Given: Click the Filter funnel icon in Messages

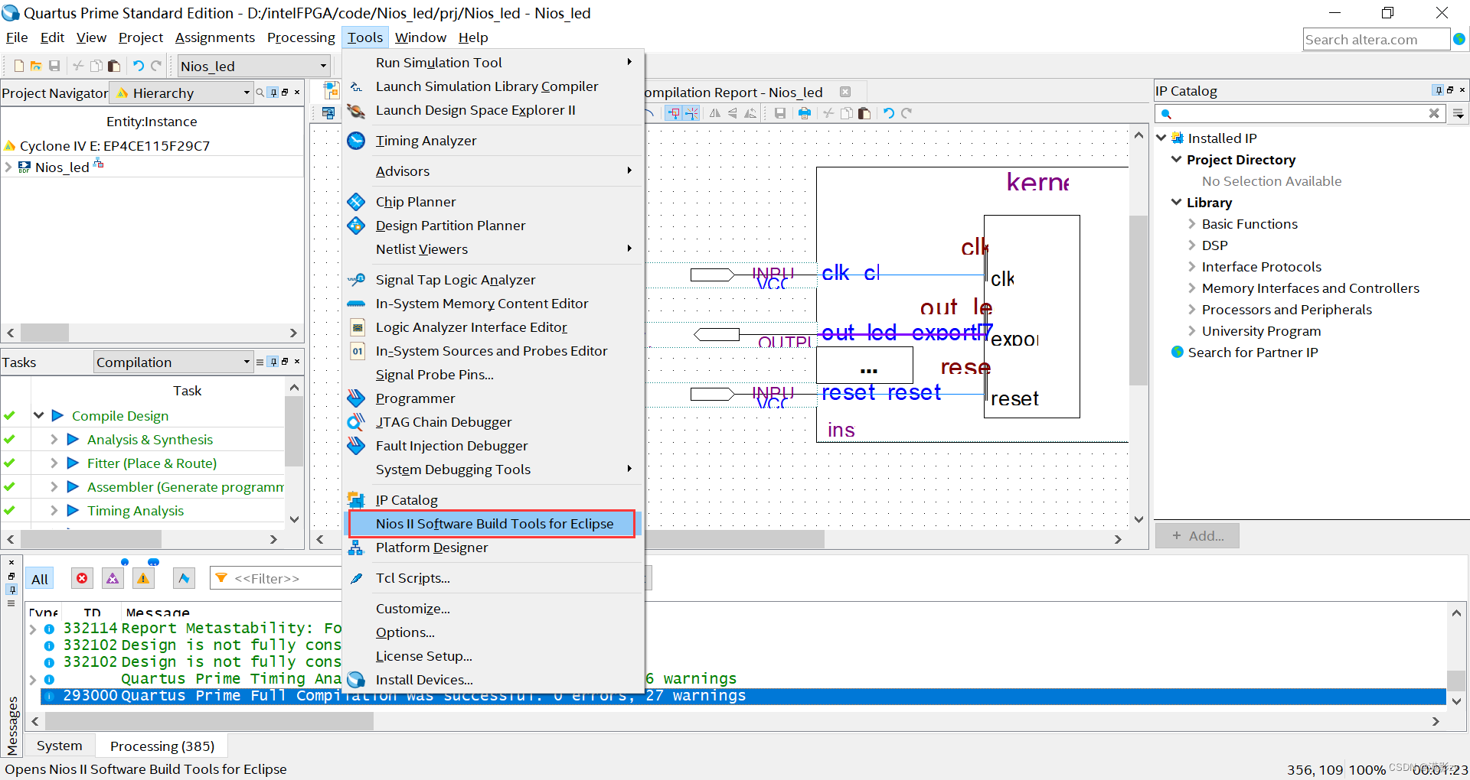Looking at the screenshot, I should (x=221, y=578).
